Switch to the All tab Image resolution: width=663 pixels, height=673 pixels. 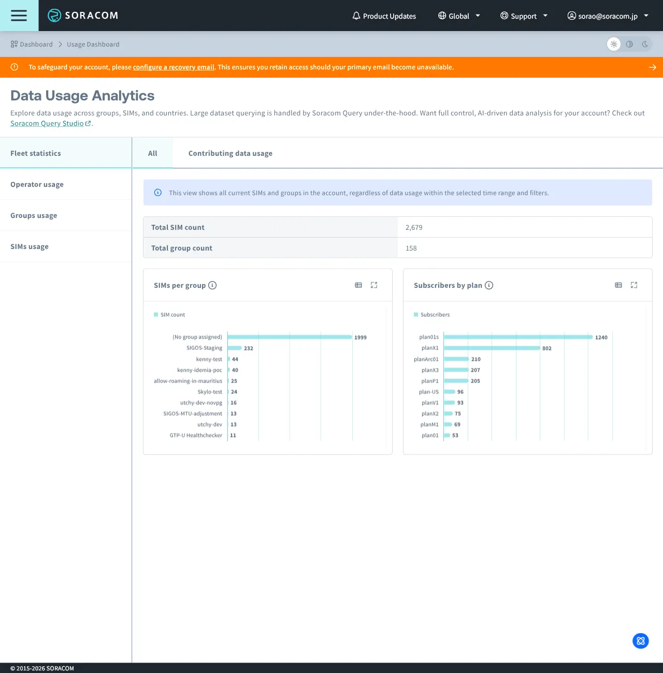(x=152, y=153)
